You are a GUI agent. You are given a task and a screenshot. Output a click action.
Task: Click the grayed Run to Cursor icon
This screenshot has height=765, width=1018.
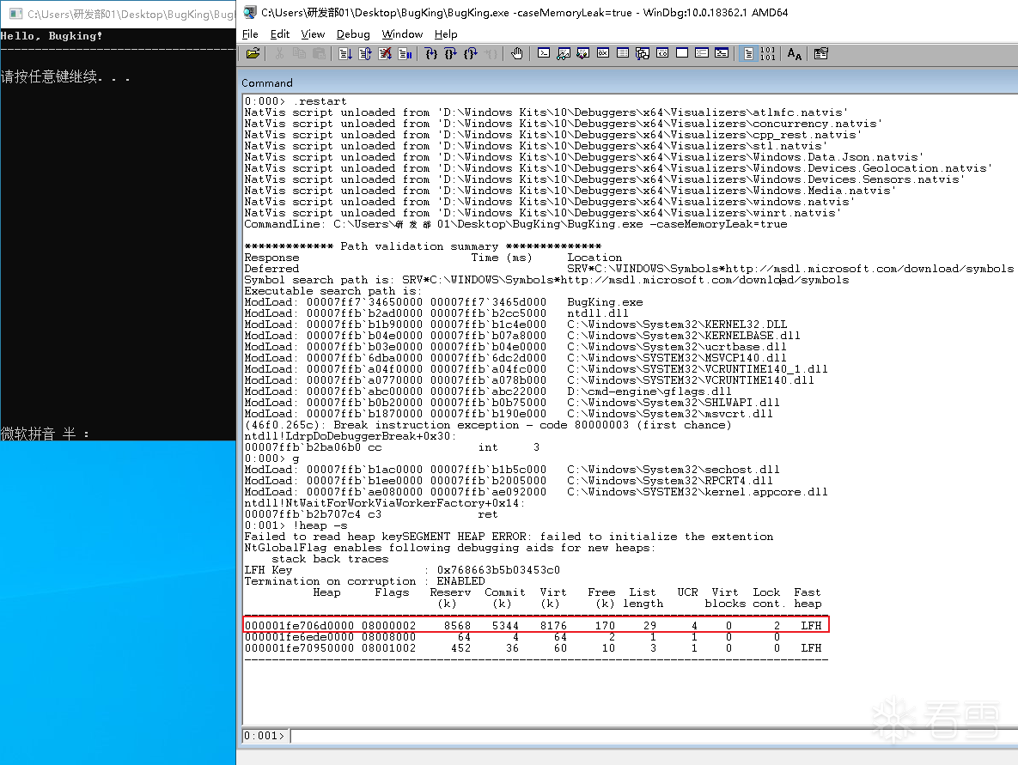[491, 54]
